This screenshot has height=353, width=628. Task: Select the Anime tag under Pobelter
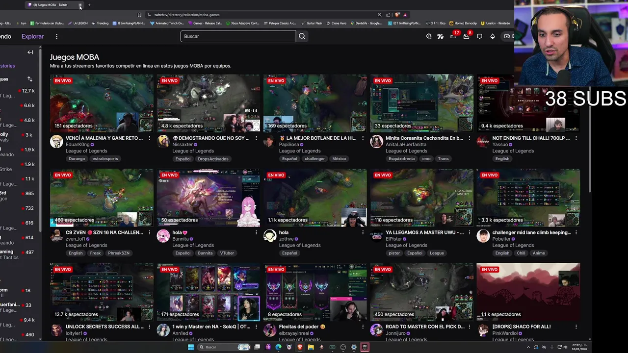pyautogui.click(x=539, y=253)
